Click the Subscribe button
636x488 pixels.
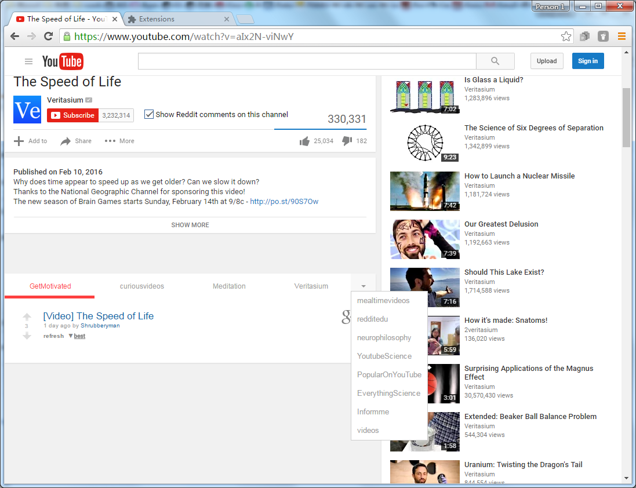point(72,115)
